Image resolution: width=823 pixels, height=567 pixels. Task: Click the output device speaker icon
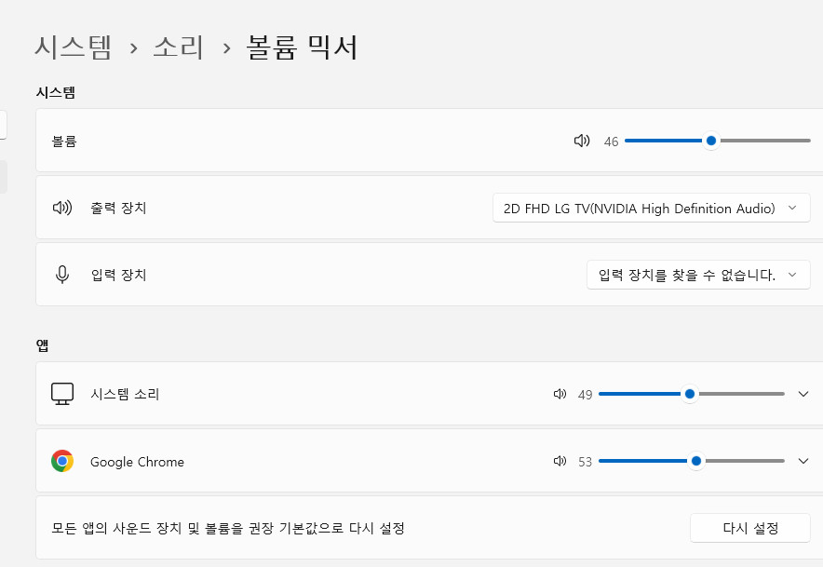(61, 208)
